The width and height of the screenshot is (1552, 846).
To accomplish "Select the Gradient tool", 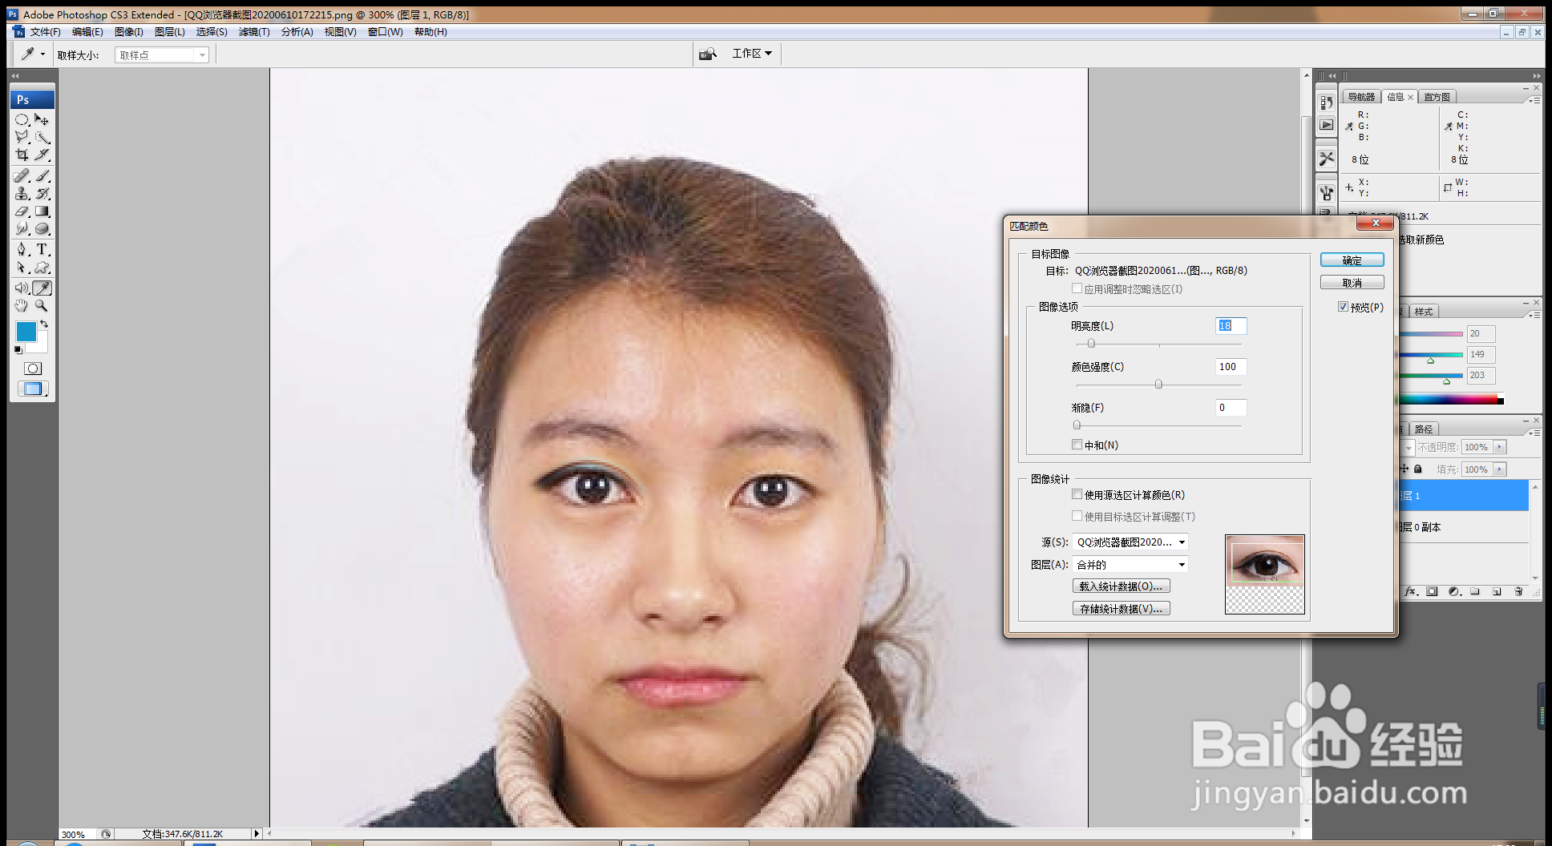I will tap(42, 211).
